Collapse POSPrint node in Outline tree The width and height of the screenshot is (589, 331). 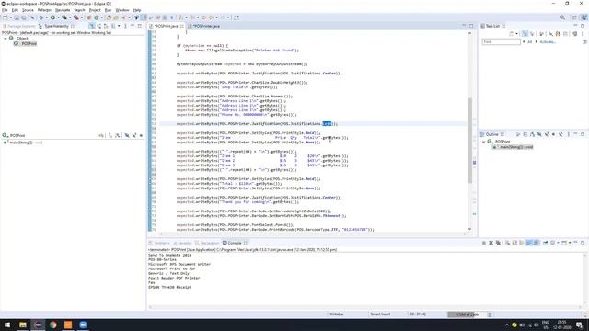tap(484, 142)
